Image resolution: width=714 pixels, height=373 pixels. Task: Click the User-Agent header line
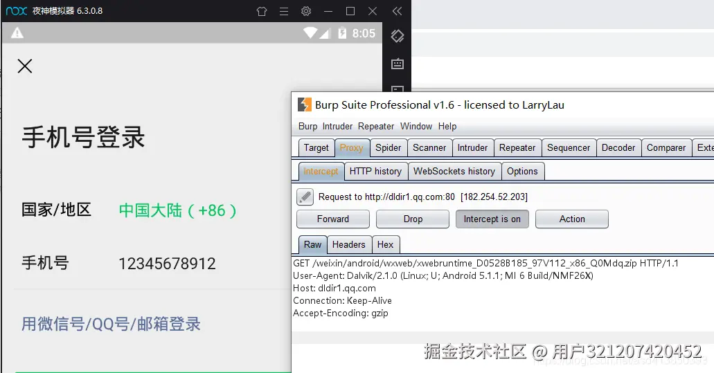click(x=443, y=275)
